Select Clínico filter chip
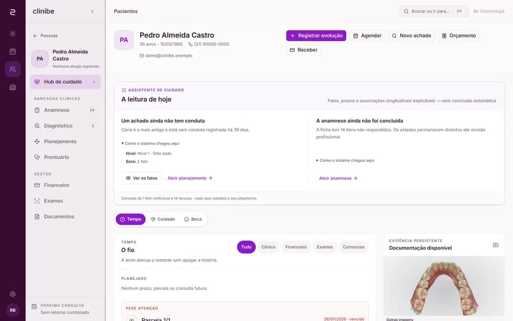The image size is (513, 321). [x=268, y=247]
